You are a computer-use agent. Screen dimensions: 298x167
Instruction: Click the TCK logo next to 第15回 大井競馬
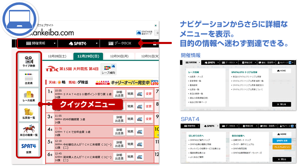pyautogui.click(x=52, y=68)
